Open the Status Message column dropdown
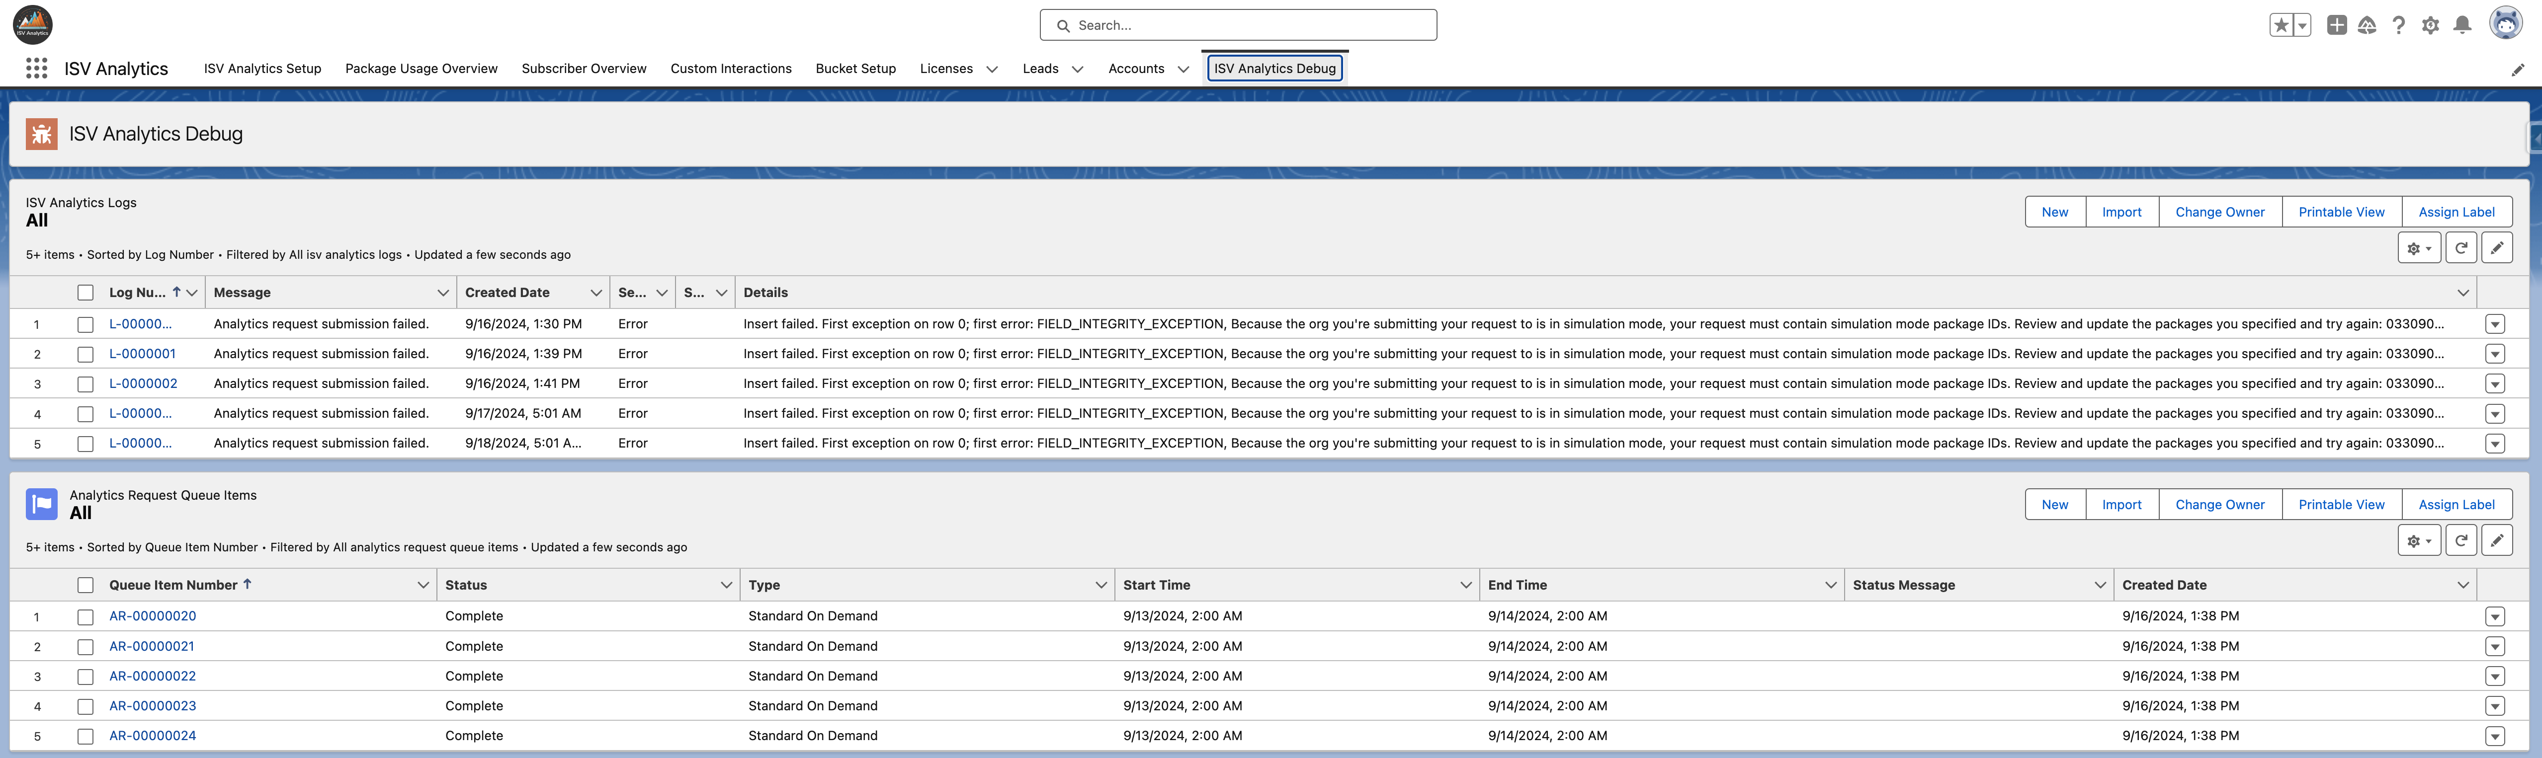 tap(2100, 585)
